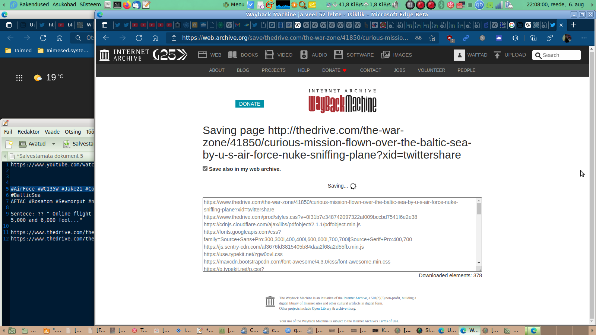Viewport: 596px width, 335px height.
Task: Click the Bluetooth icon in system tray
Action: tap(441, 5)
